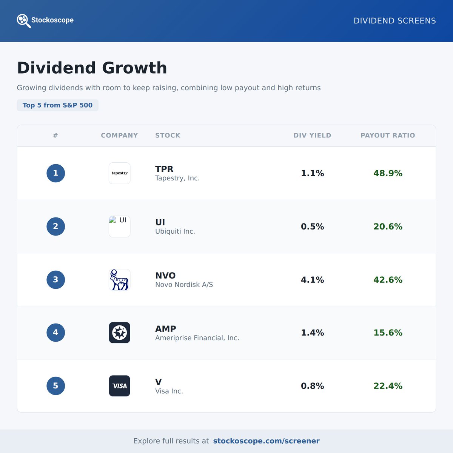Click the Novo Nordisk A/S company name
The width and height of the screenshot is (453, 453).
click(x=184, y=285)
